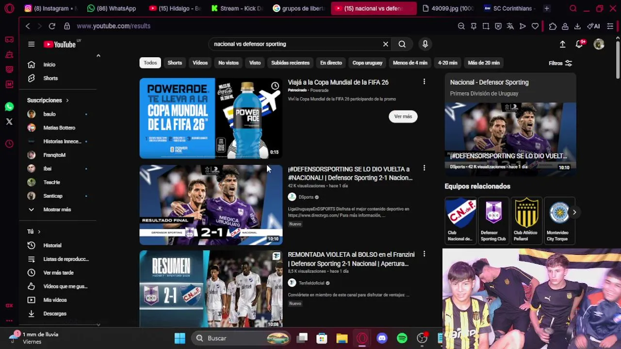Expand Mostrar más subscriptions
The width and height of the screenshot is (621, 349).
[57, 209]
